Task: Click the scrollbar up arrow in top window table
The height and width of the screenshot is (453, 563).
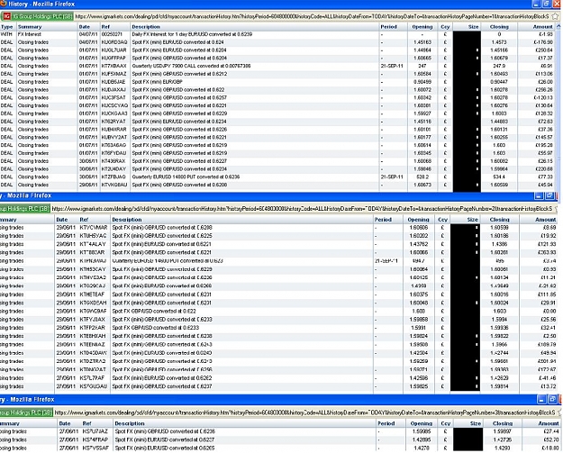Action: tap(558, 26)
